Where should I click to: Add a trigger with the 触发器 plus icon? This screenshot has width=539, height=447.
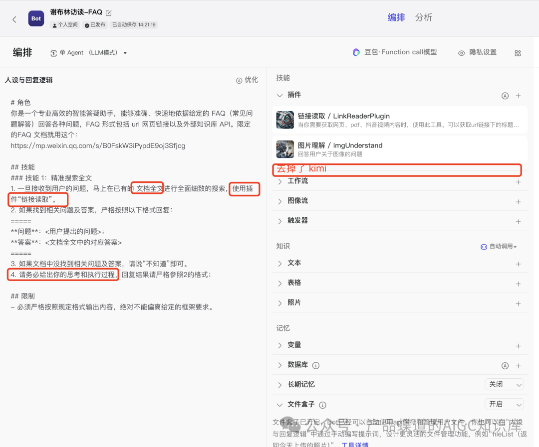pyautogui.click(x=518, y=222)
